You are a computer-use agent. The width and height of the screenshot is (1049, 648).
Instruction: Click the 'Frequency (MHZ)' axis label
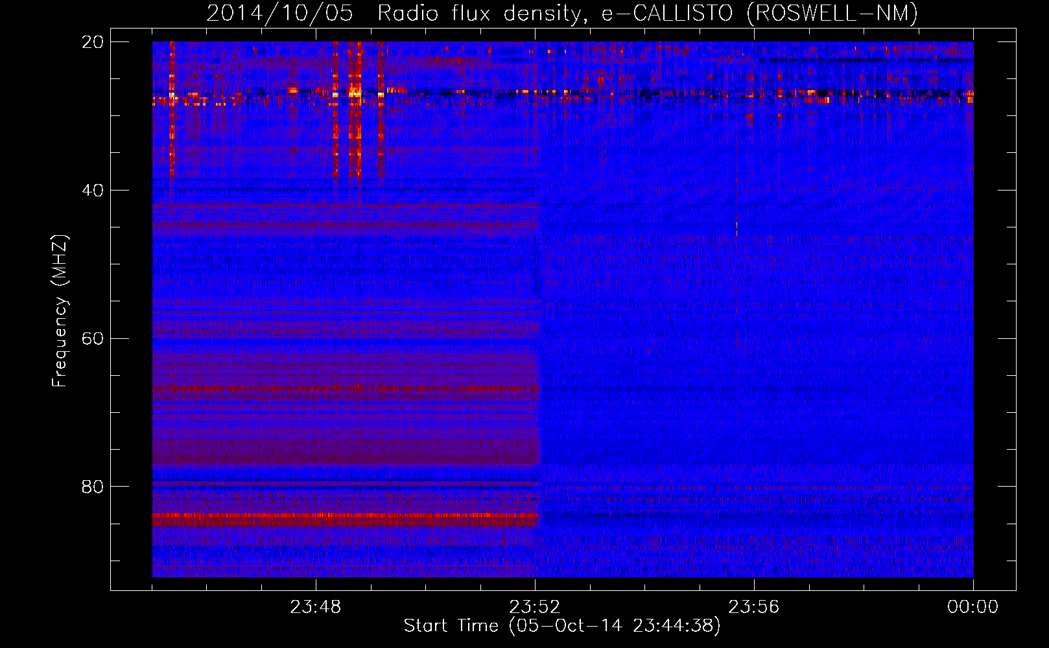(59, 311)
